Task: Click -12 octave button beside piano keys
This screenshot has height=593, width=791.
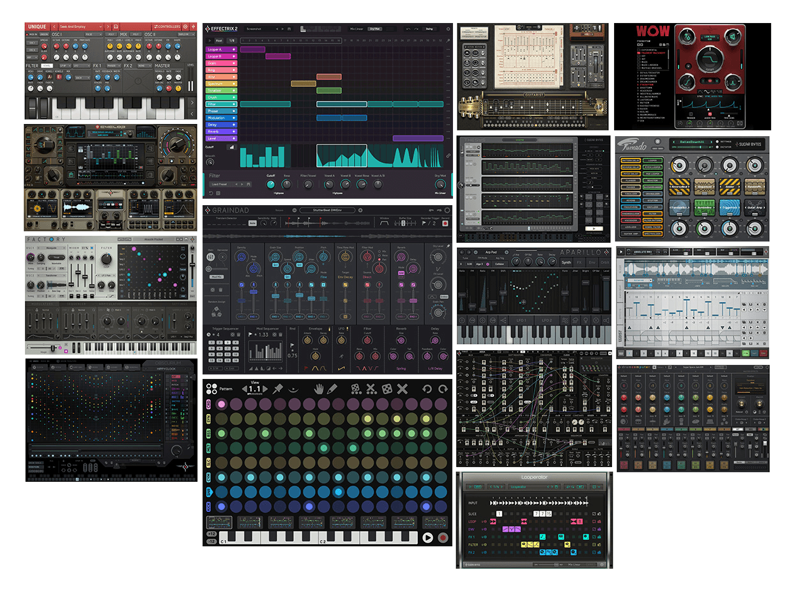Action: pyautogui.click(x=211, y=542)
